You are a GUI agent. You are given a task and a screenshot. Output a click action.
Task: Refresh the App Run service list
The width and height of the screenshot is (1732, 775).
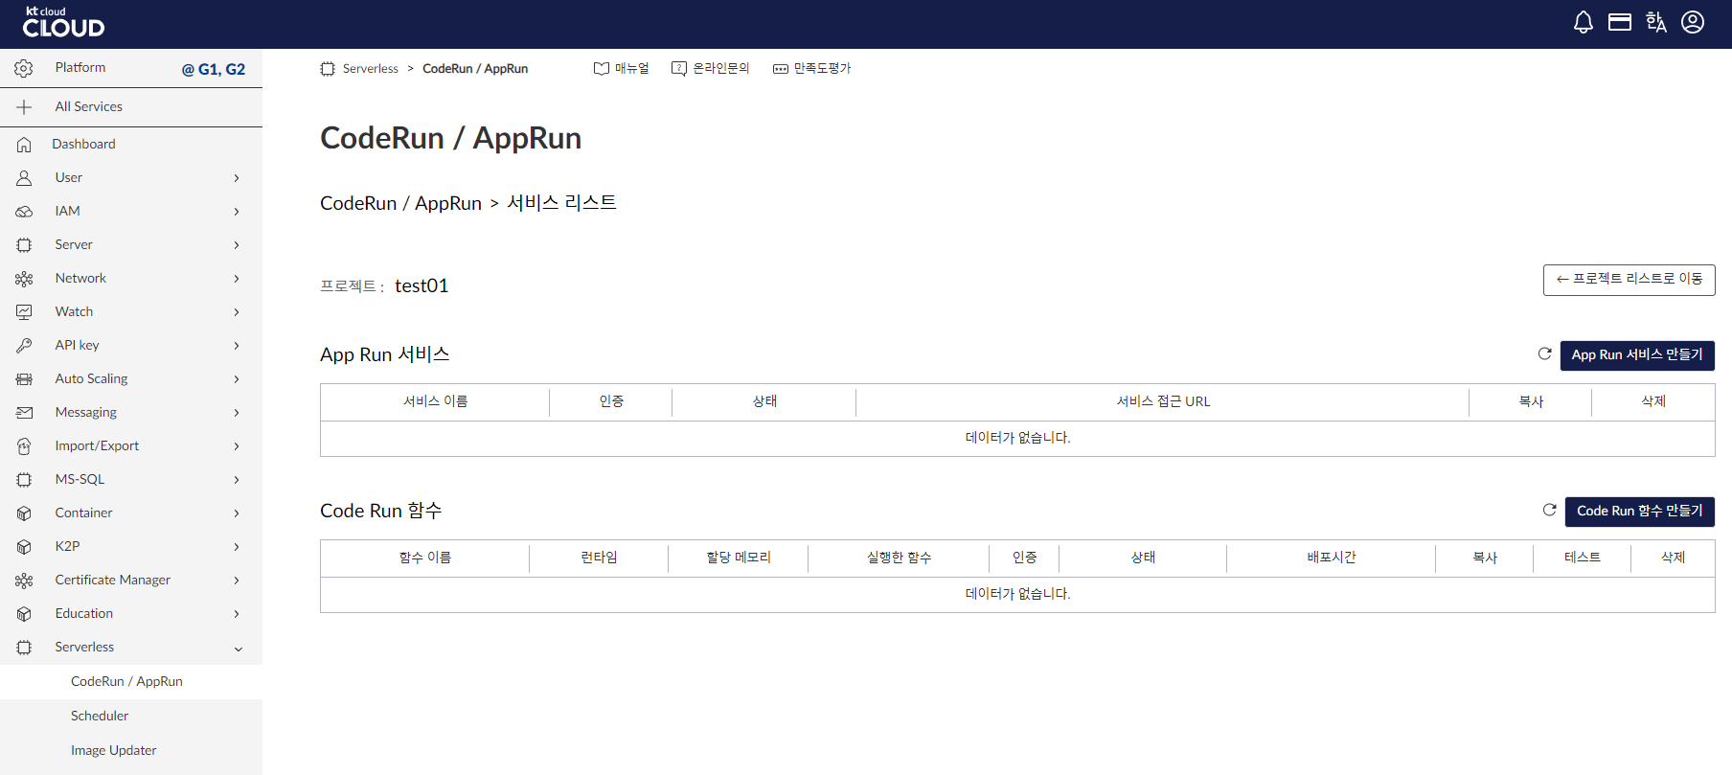coord(1545,353)
